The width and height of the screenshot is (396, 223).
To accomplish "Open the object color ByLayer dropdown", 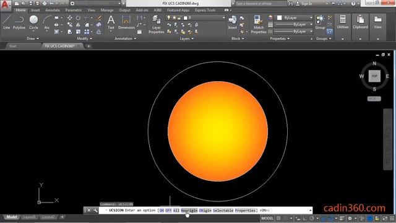I will 295,18.
